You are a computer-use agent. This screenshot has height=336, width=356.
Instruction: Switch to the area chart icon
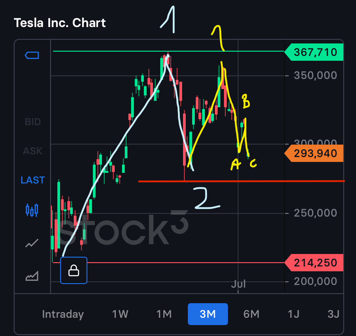point(32,276)
